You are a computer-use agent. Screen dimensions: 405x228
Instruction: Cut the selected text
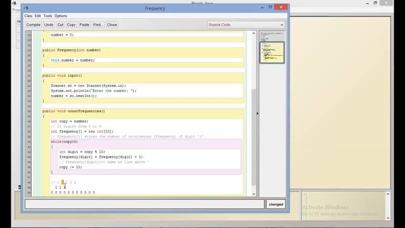click(60, 25)
